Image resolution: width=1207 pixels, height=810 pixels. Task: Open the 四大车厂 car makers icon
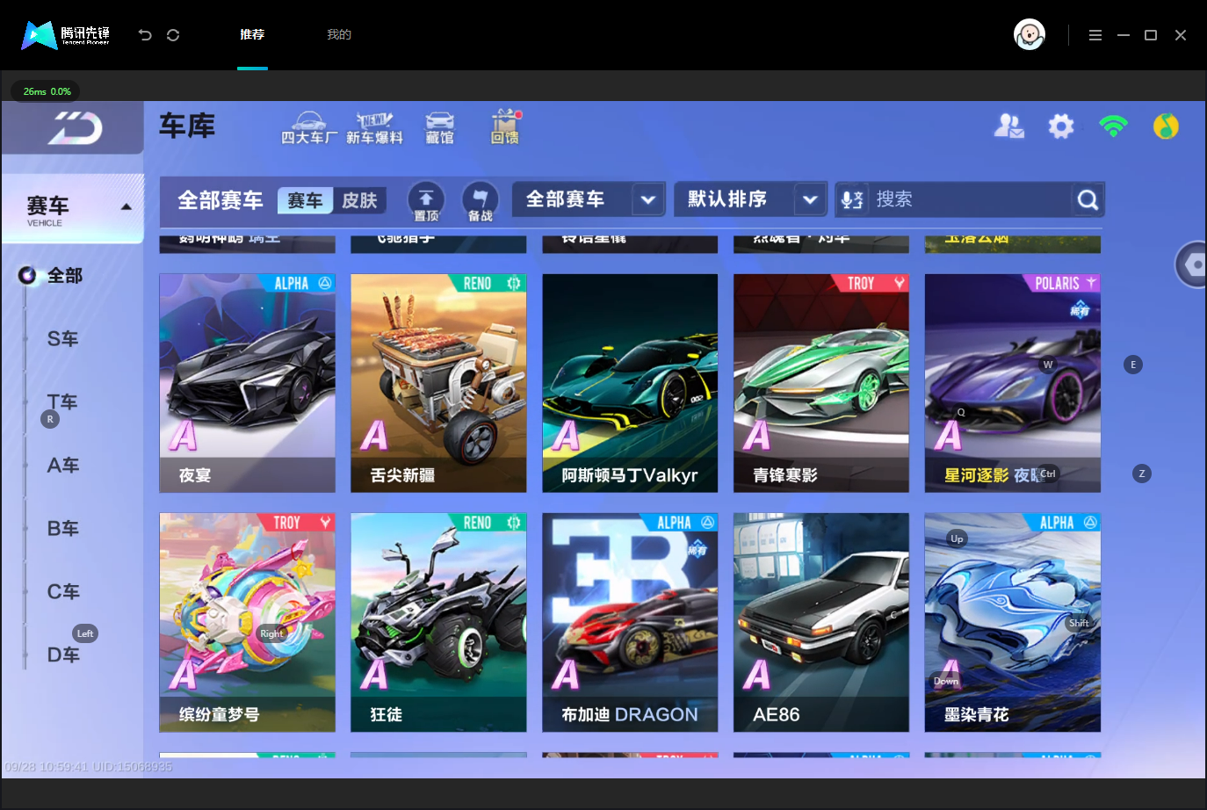pos(308,128)
